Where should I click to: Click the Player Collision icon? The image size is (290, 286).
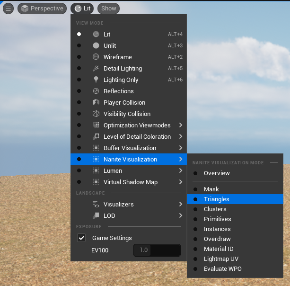click(x=96, y=102)
